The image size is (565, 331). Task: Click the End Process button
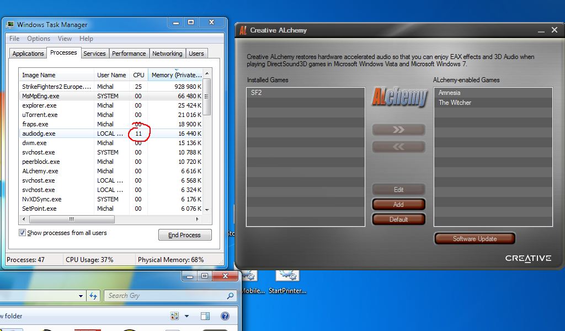185,235
